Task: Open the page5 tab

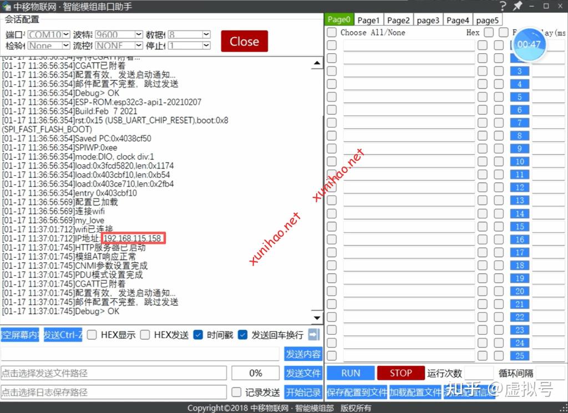Action: coord(487,20)
